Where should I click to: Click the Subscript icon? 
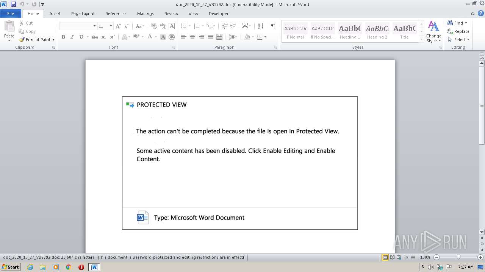coord(104,37)
